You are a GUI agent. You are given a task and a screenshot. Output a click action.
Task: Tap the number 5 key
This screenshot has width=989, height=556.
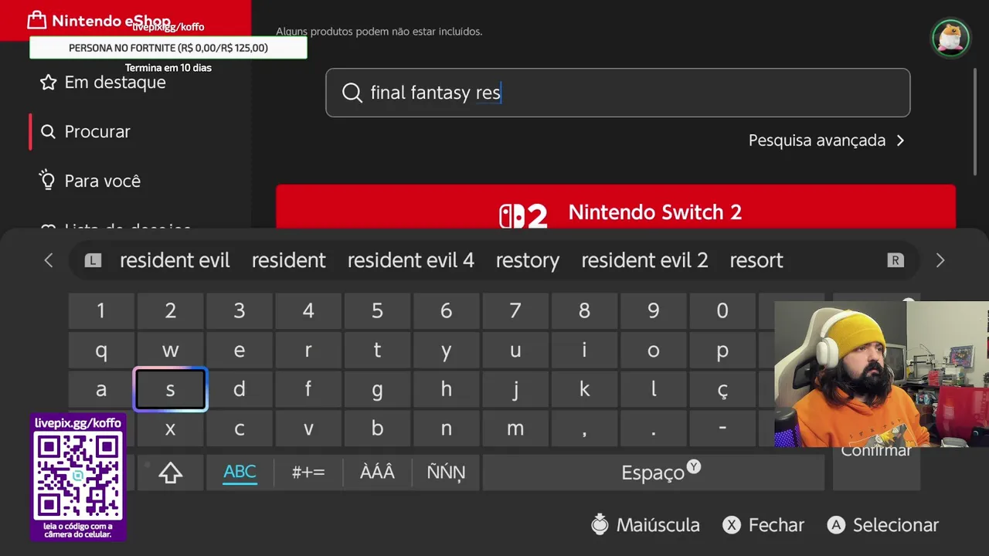click(377, 311)
